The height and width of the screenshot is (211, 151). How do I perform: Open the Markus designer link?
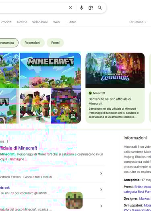click(x=145, y=199)
